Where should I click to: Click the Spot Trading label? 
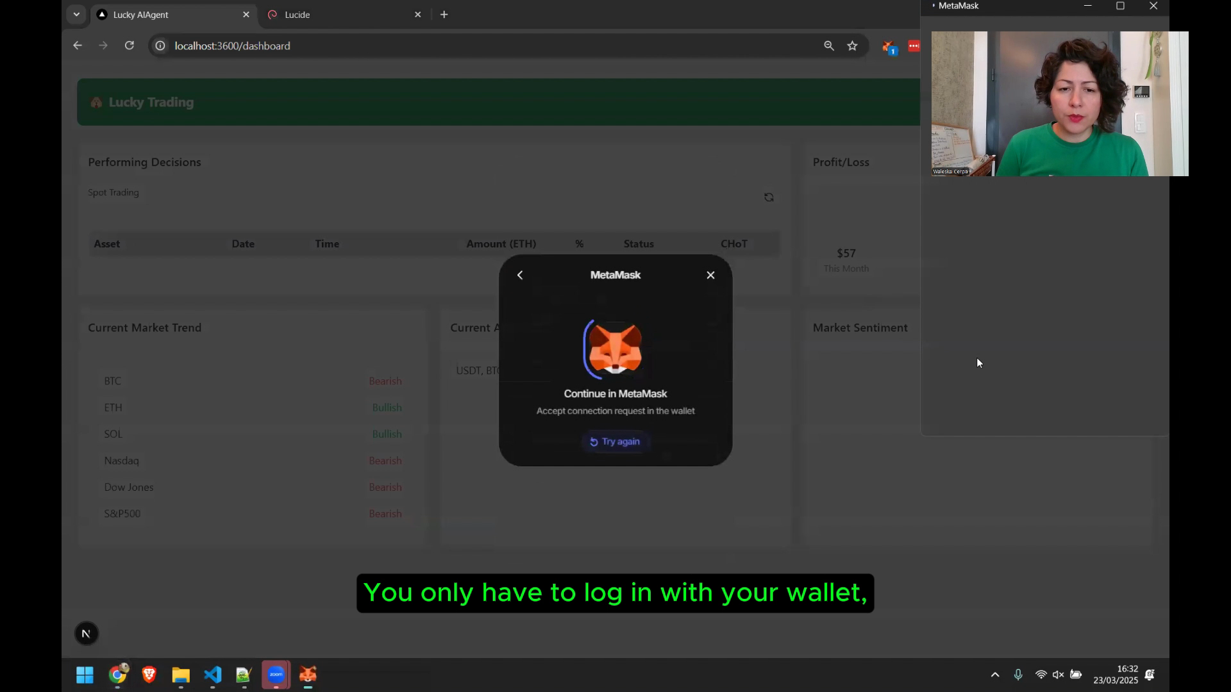113,193
